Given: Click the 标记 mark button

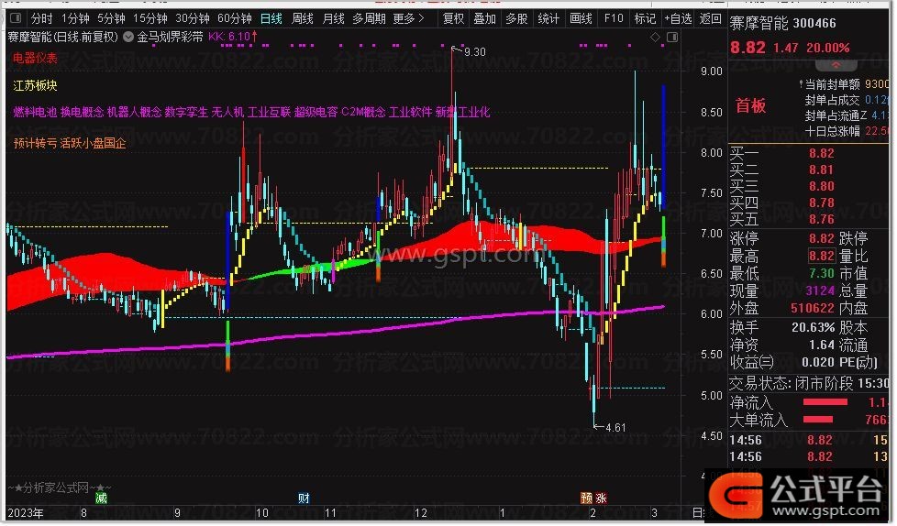Looking at the screenshot, I should (646, 18).
